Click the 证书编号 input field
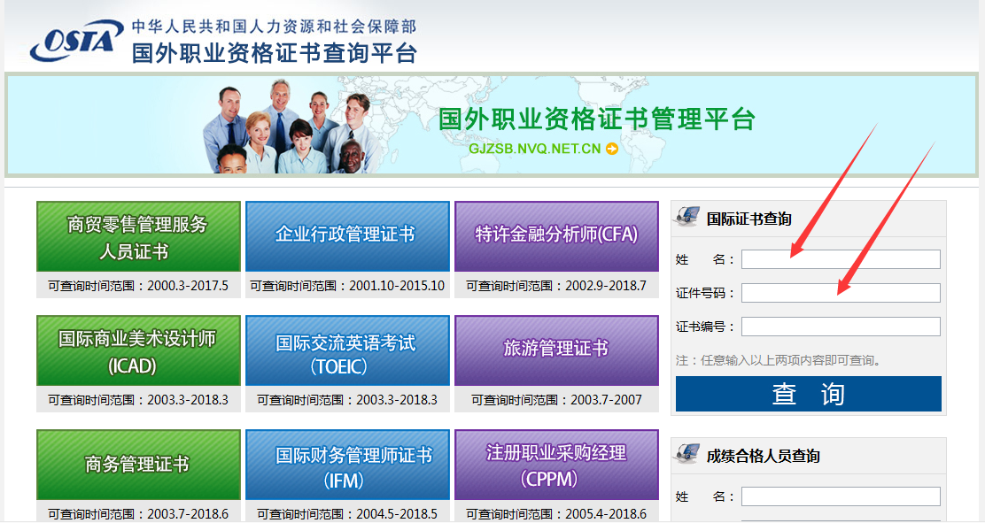This screenshot has width=985, height=523. [840, 327]
